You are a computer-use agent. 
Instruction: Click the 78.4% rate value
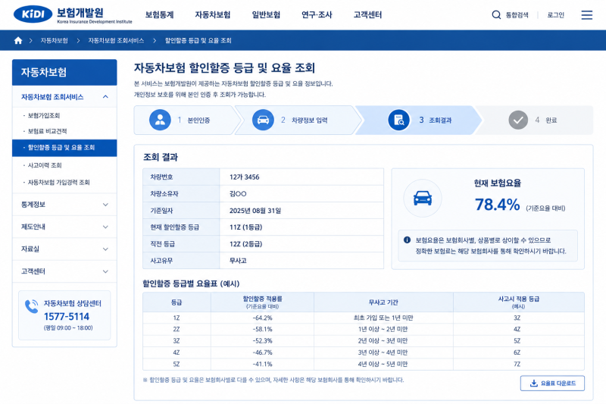pyautogui.click(x=497, y=205)
